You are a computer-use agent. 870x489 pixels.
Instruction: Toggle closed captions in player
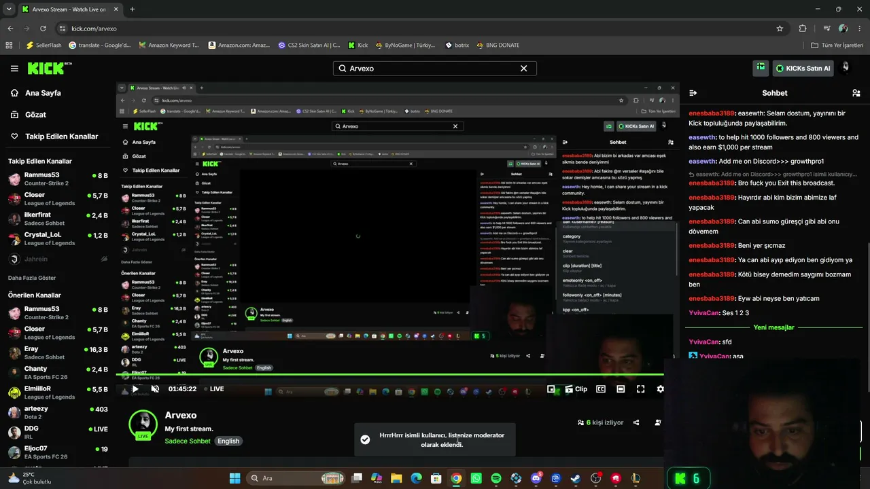pyautogui.click(x=601, y=389)
